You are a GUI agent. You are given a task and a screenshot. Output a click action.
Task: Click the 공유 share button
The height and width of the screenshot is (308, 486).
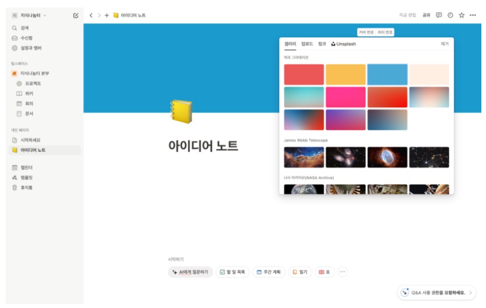[x=427, y=15]
